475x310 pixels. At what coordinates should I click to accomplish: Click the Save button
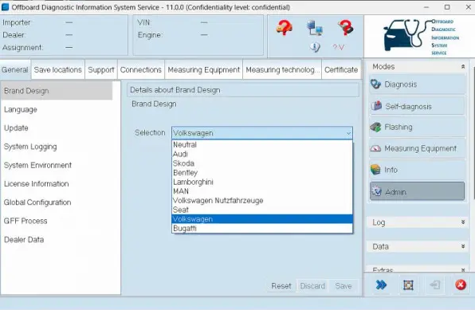click(x=343, y=286)
